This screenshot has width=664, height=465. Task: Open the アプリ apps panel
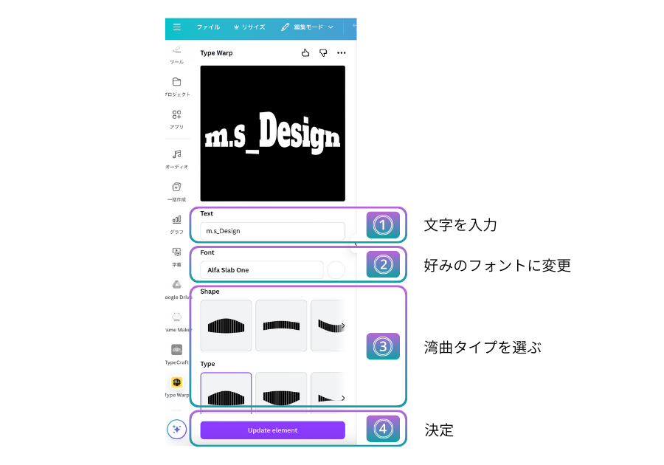(x=177, y=119)
